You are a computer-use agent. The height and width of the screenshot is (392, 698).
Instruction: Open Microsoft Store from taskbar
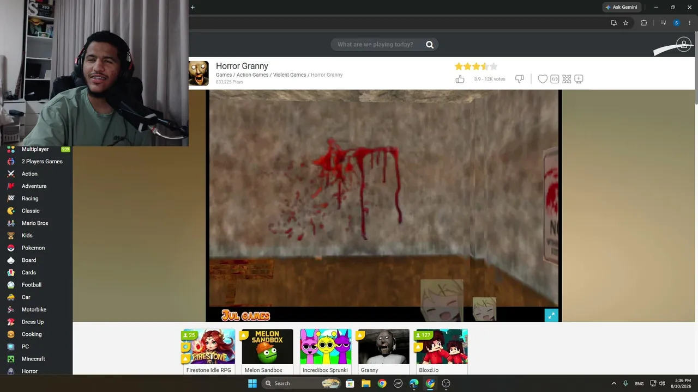[350, 383]
